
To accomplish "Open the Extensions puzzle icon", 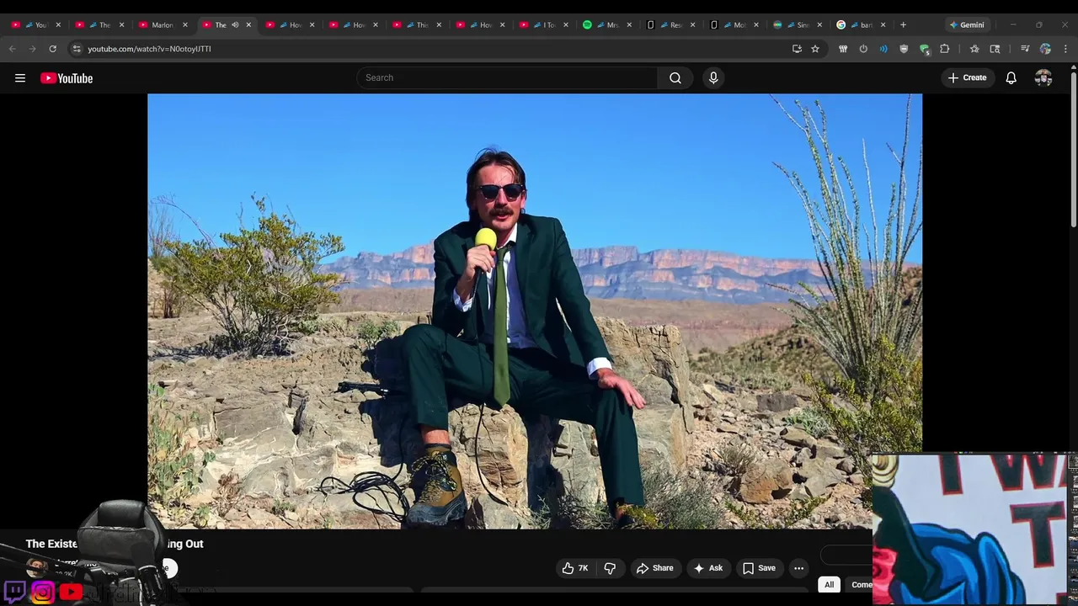I will click(944, 49).
